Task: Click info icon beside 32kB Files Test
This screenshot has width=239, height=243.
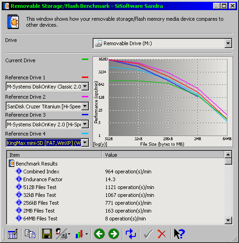Action: (x=19, y=195)
